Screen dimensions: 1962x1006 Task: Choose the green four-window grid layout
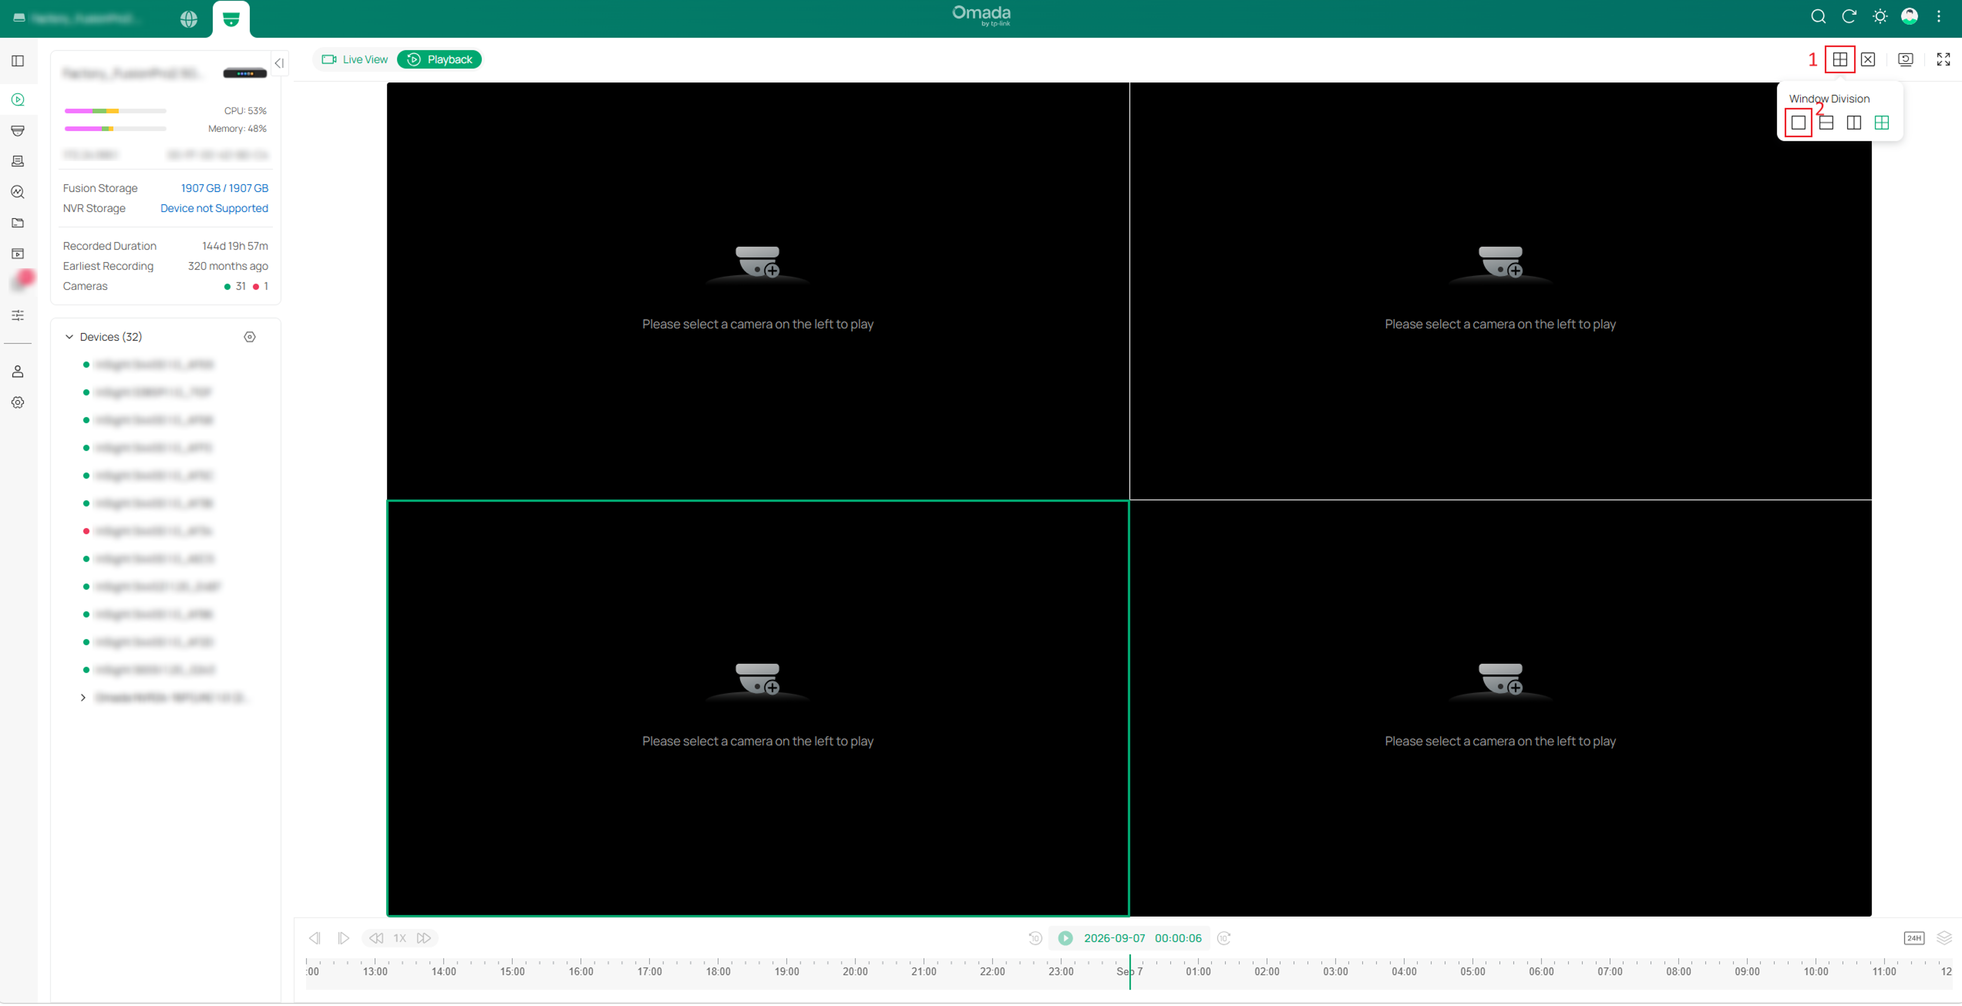[1881, 123]
